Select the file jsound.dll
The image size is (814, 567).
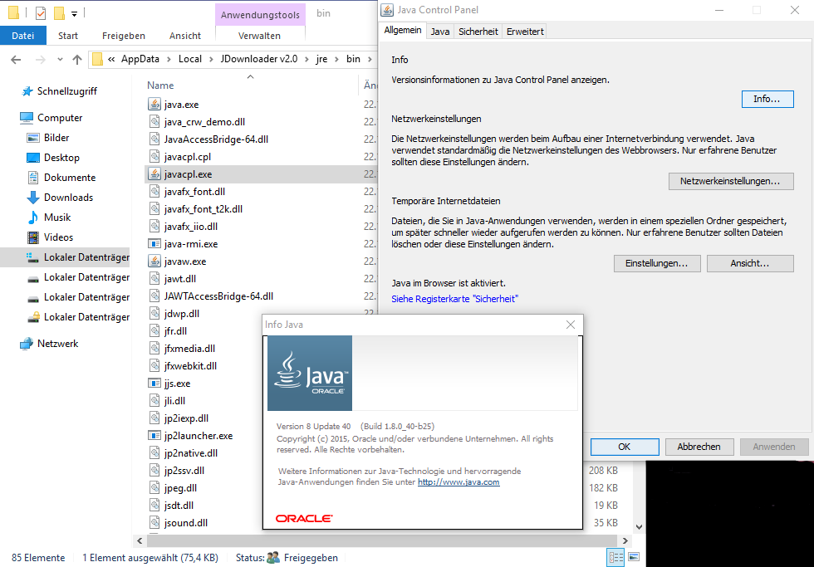(186, 523)
